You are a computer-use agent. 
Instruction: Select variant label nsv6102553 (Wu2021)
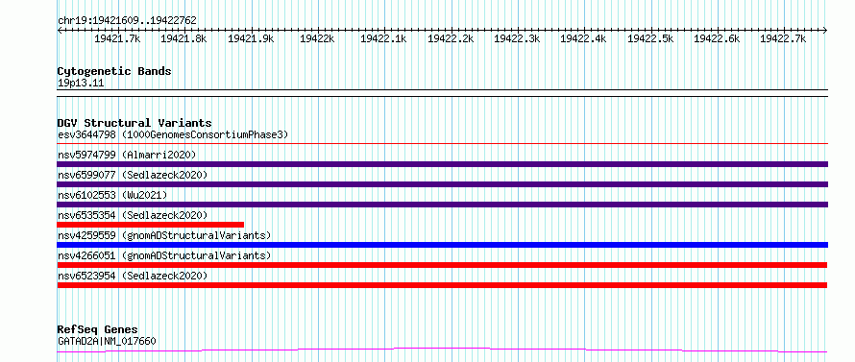pyautogui.click(x=112, y=195)
